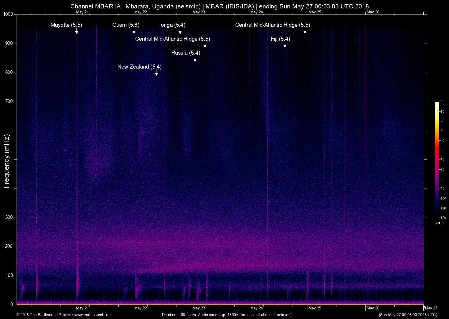
Task: Click the arrow beneath the Guam (5.6) label
Action: (134, 31)
